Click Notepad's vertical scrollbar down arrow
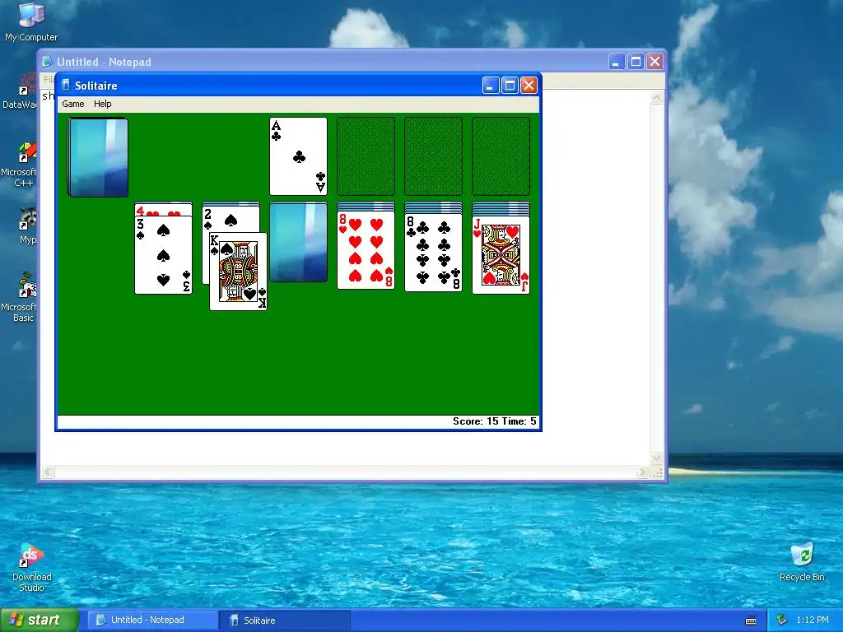843x632 pixels. 657,458
